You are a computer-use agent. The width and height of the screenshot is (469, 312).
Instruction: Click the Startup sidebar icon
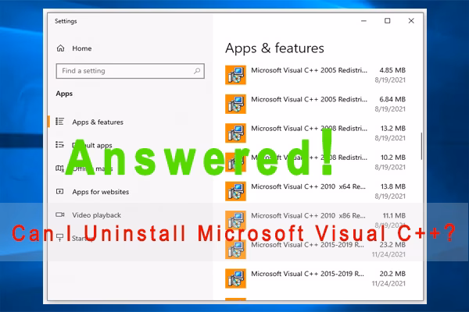(60, 238)
